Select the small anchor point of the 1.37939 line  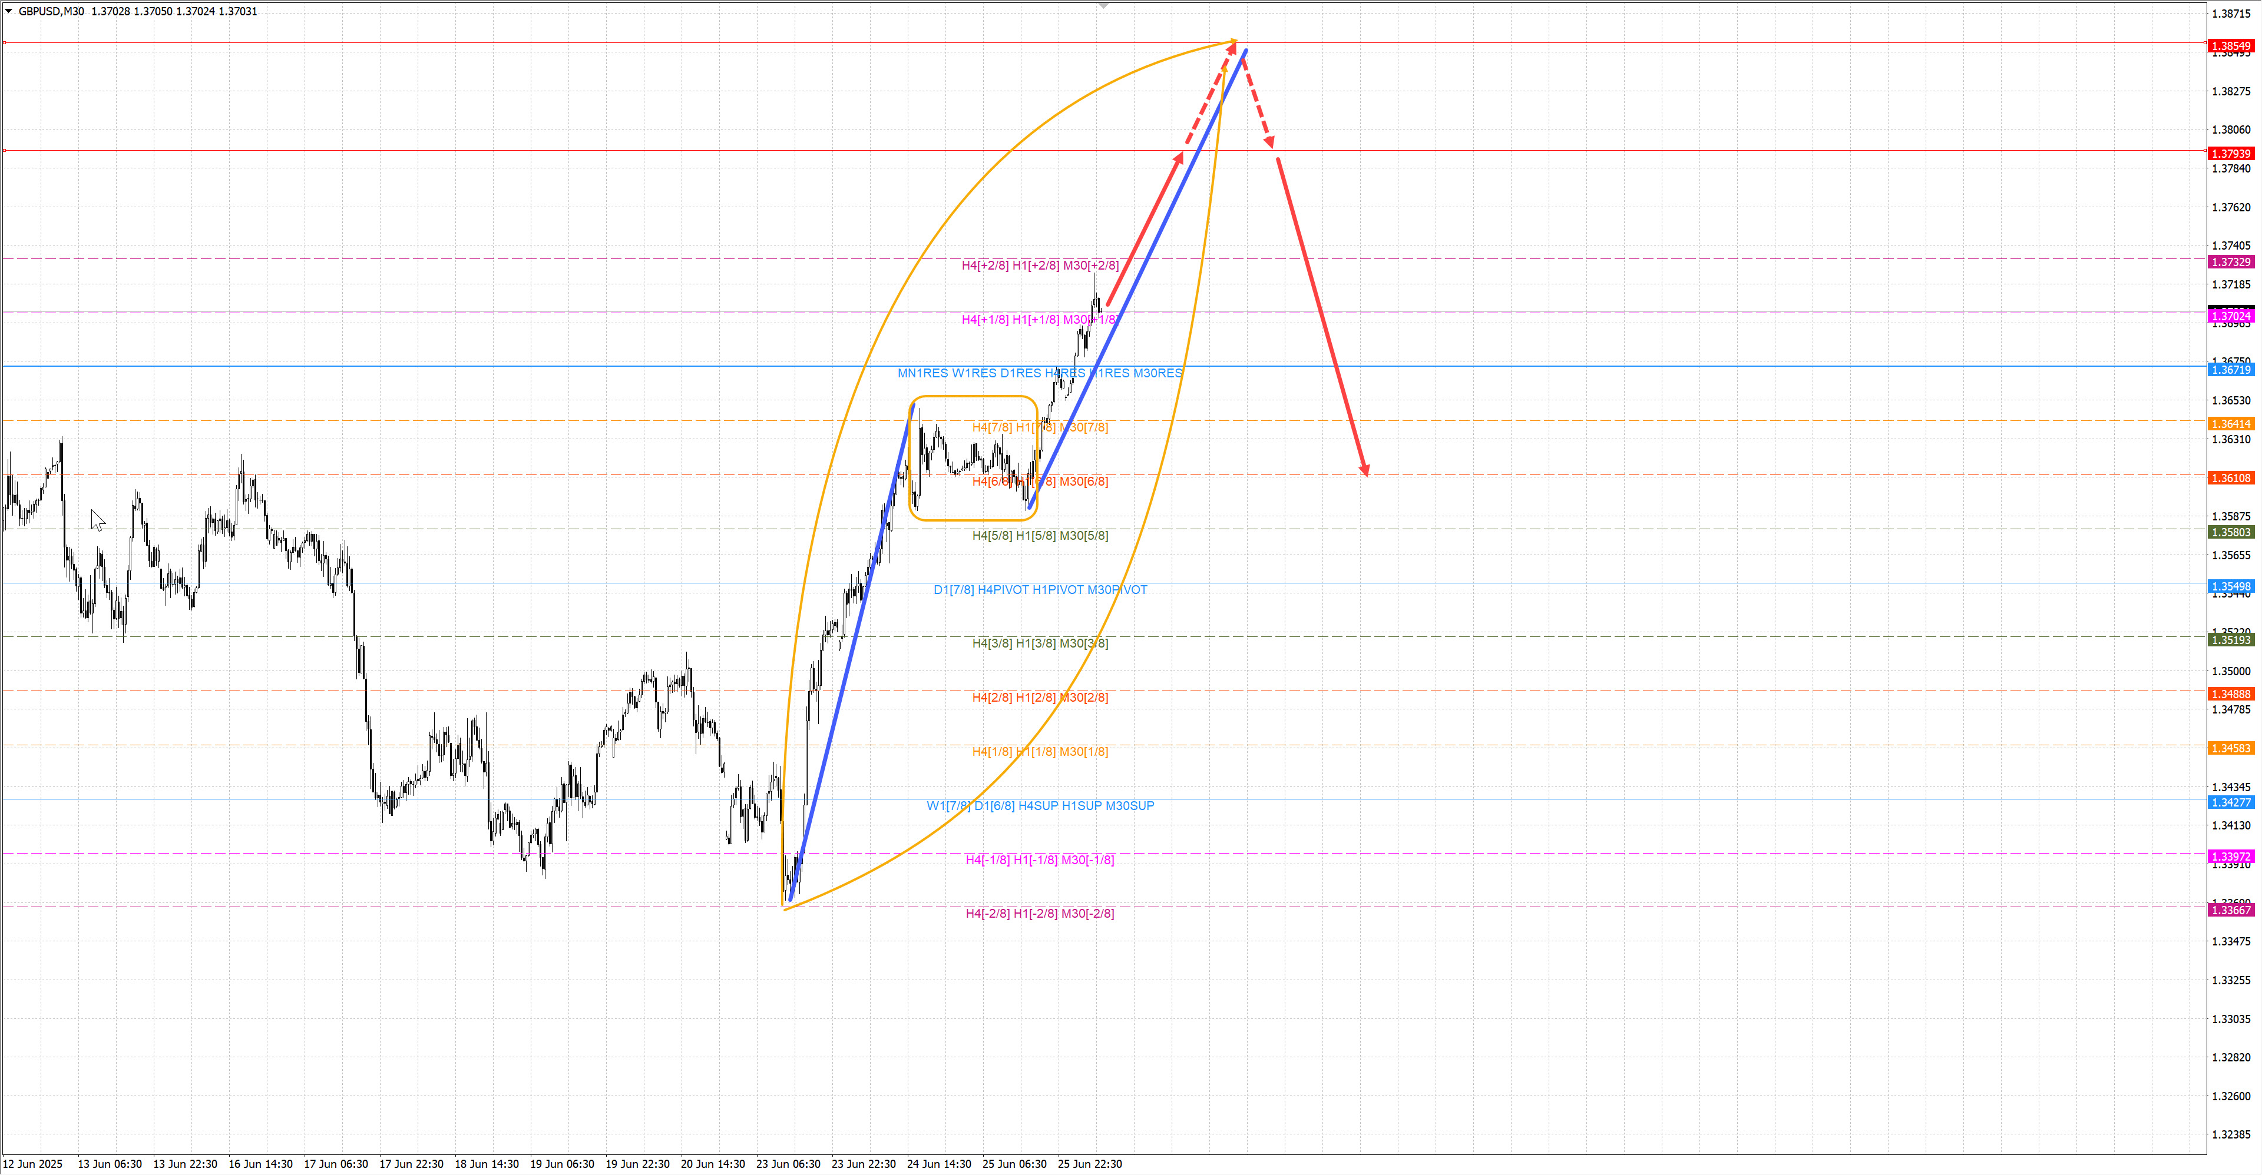[4, 151]
